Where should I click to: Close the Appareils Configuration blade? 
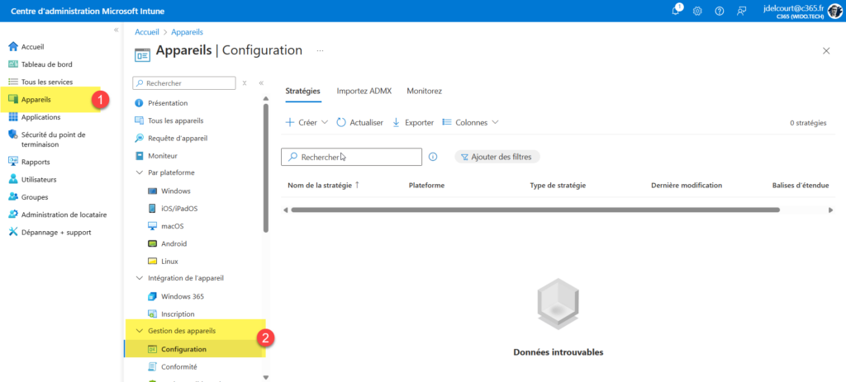[x=826, y=50]
